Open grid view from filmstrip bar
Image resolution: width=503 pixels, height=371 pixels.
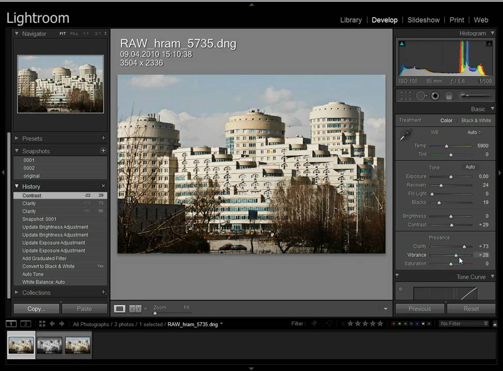tap(42, 324)
